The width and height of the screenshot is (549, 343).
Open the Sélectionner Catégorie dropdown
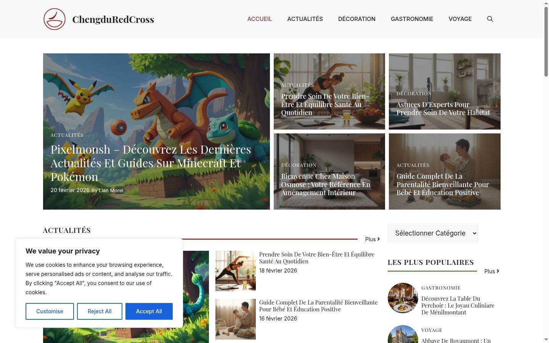(x=433, y=233)
